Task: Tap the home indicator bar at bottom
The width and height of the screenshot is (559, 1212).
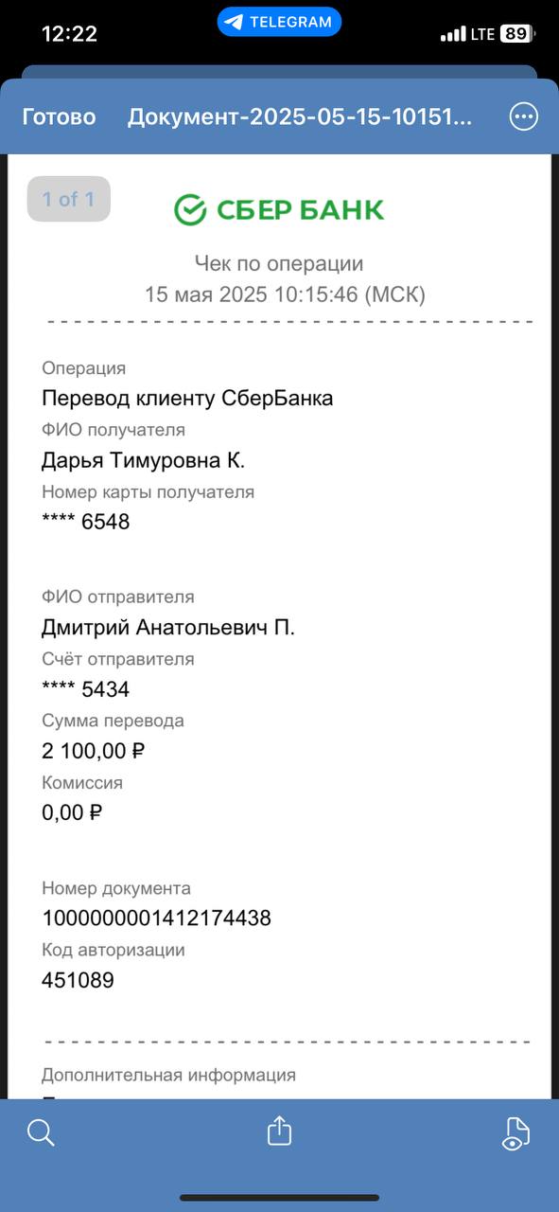Action: tap(279, 1198)
